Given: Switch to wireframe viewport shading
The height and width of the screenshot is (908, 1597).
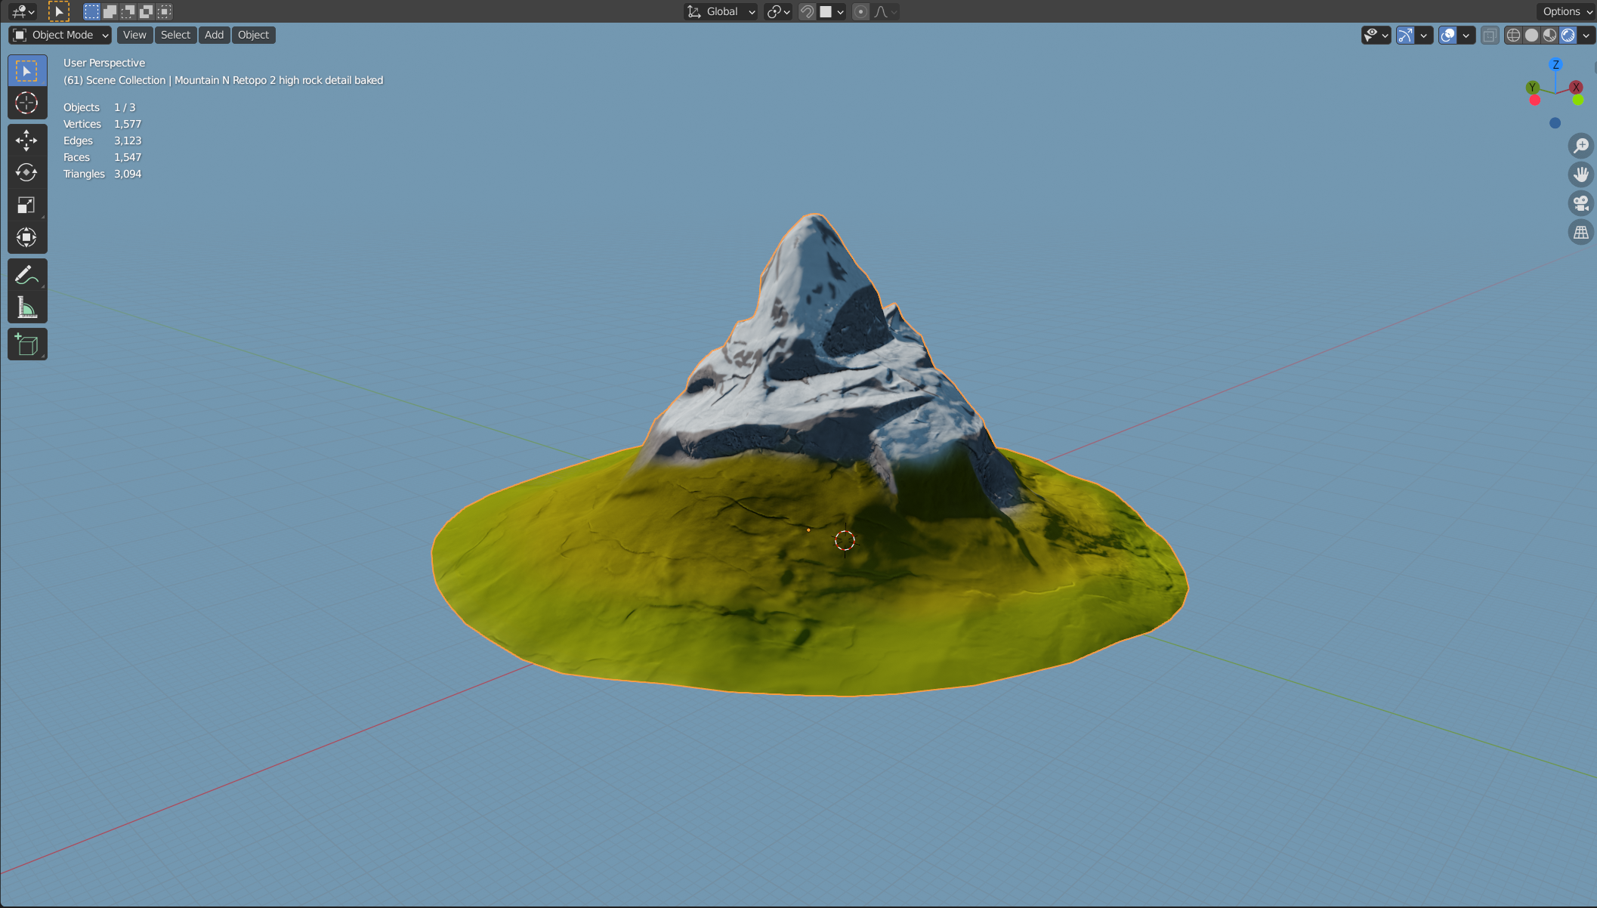Looking at the screenshot, I should (x=1513, y=35).
